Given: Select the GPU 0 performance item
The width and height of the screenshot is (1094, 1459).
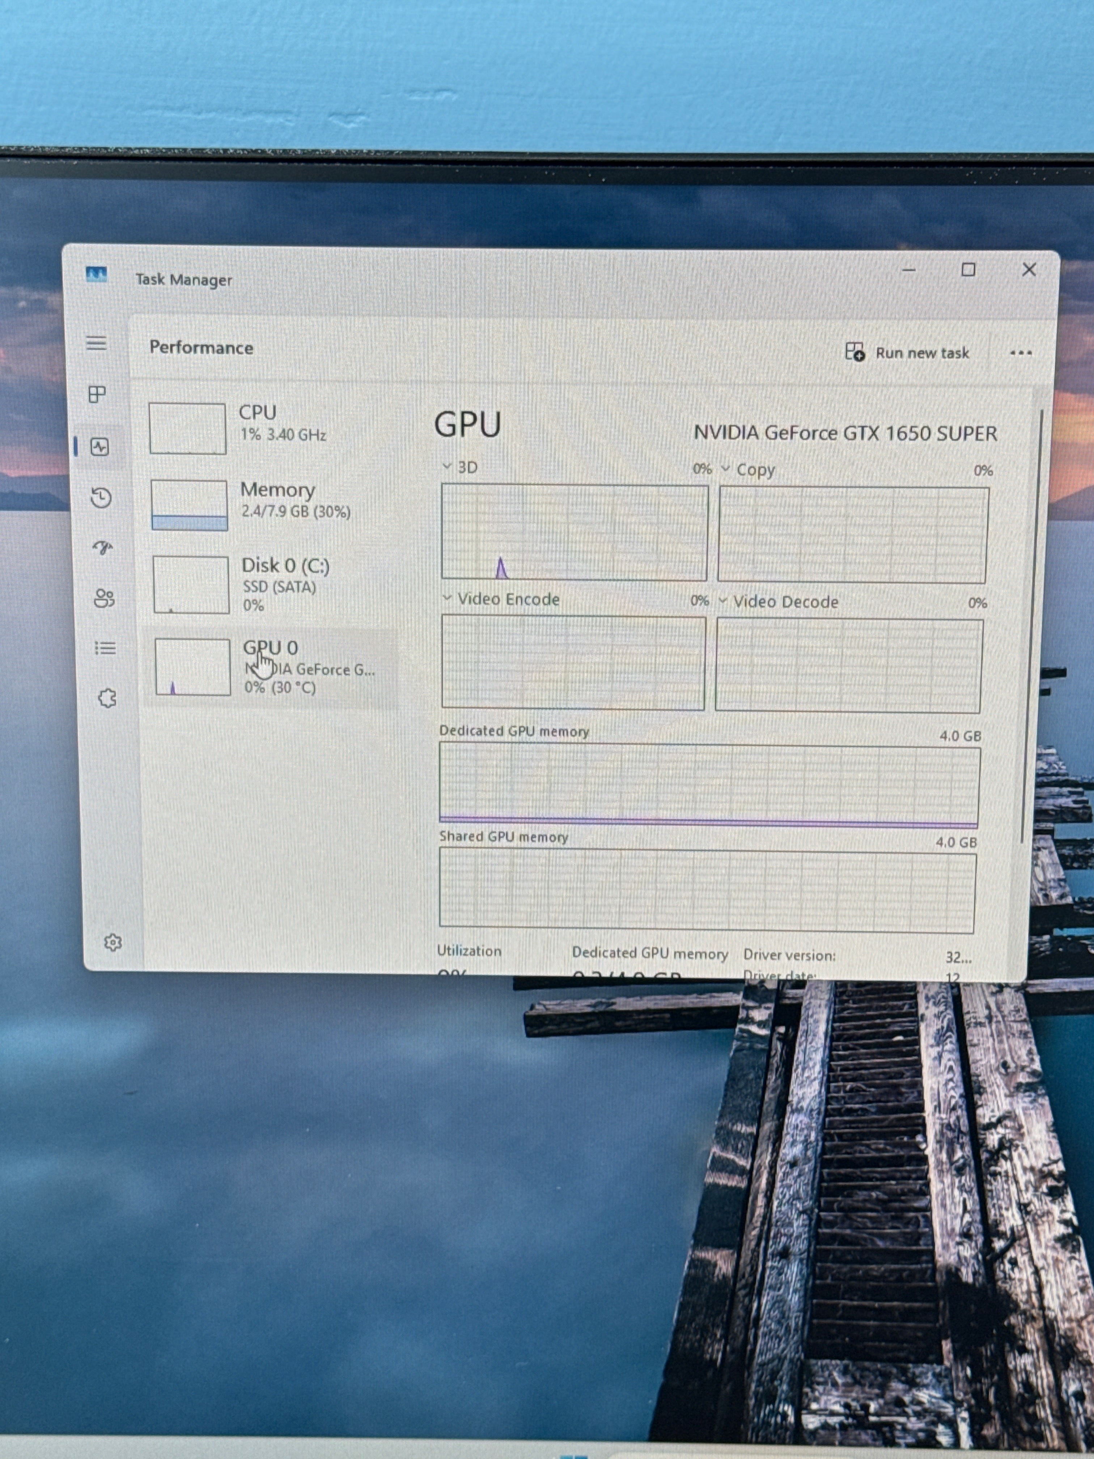Looking at the screenshot, I should (272, 667).
